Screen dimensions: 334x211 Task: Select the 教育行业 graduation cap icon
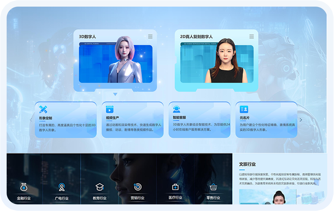tap(100, 187)
